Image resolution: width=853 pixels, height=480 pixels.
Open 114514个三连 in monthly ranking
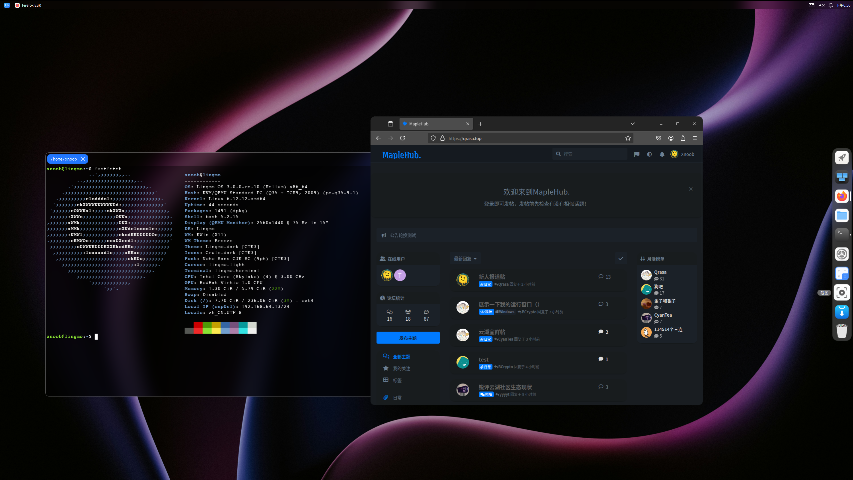click(668, 329)
